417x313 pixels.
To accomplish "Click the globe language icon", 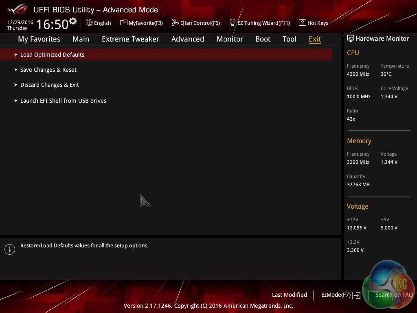I will pyautogui.click(x=89, y=22).
